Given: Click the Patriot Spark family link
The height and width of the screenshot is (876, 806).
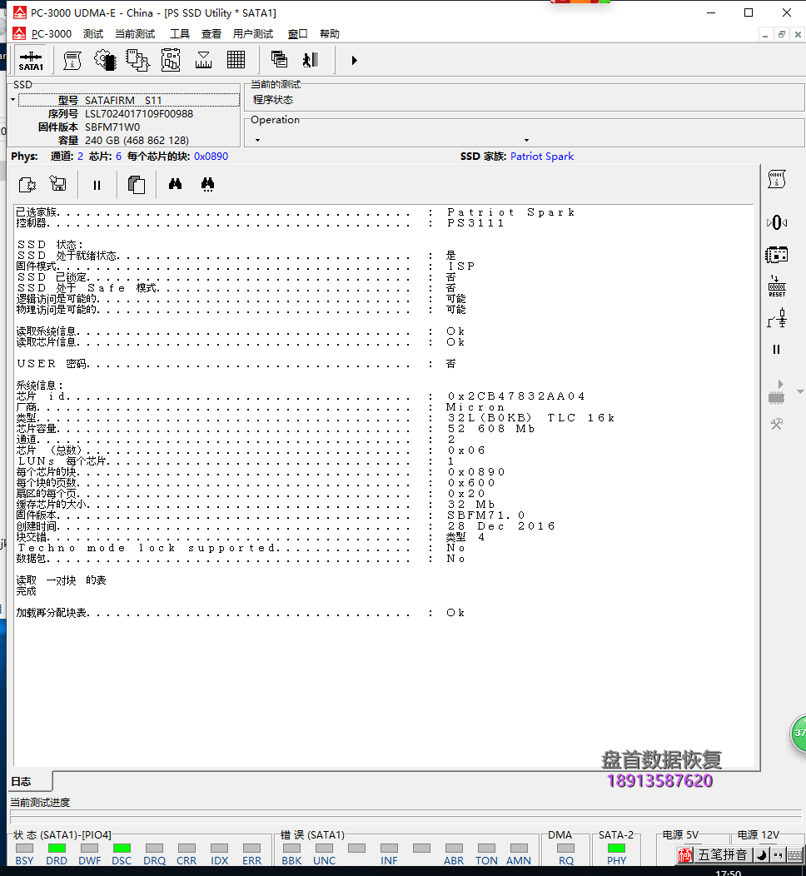Looking at the screenshot, I should [542, 157].
